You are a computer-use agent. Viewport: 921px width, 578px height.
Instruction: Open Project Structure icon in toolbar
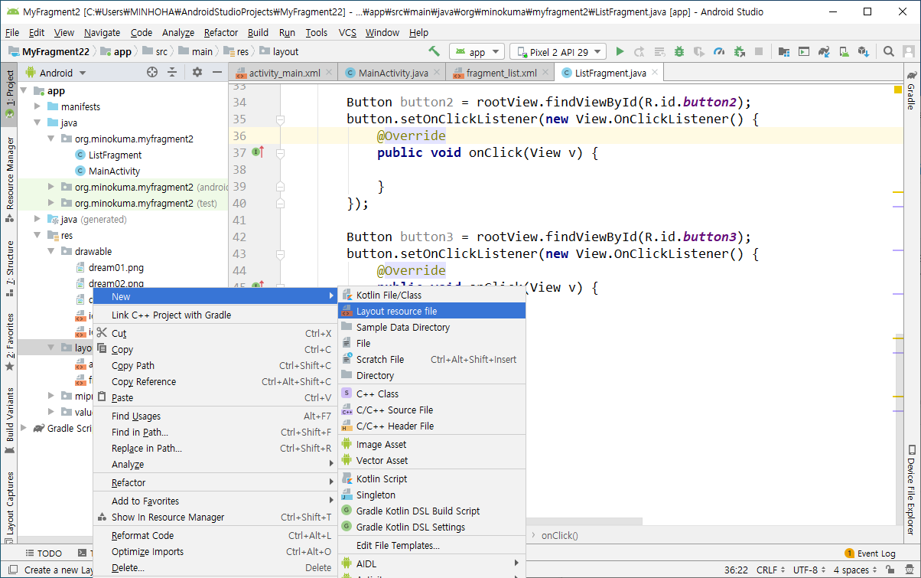pyautogui.click(x=784, y=52)
